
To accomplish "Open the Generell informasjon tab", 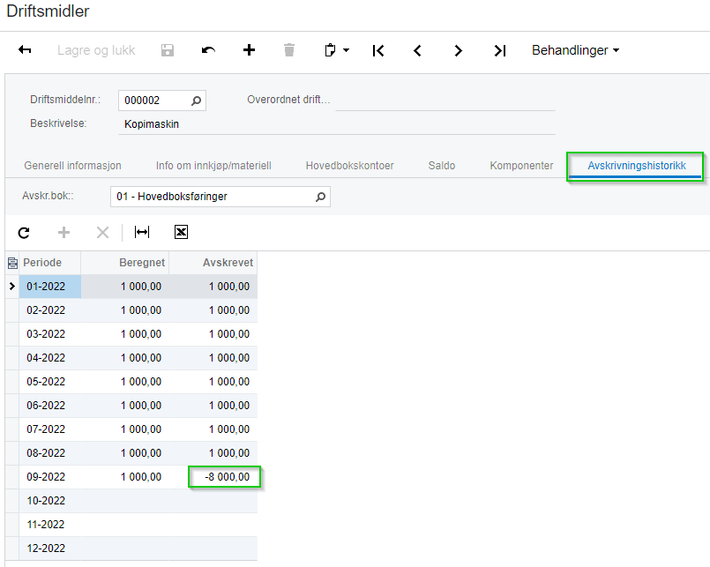I will click(x=72, y=166).
